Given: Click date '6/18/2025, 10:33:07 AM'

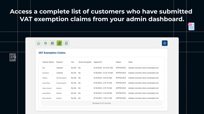Looking at the screenshot, I should point(103,68).
